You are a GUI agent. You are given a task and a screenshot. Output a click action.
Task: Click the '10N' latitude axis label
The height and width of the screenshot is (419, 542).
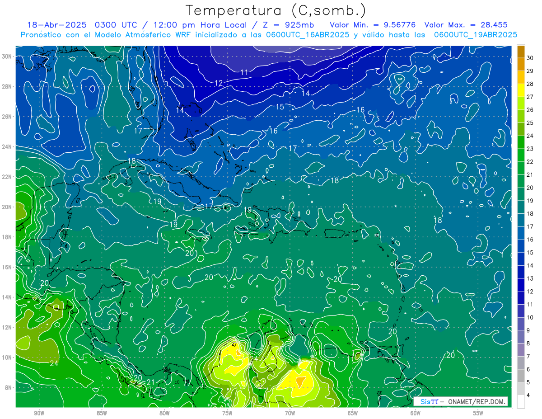point(6,357)
